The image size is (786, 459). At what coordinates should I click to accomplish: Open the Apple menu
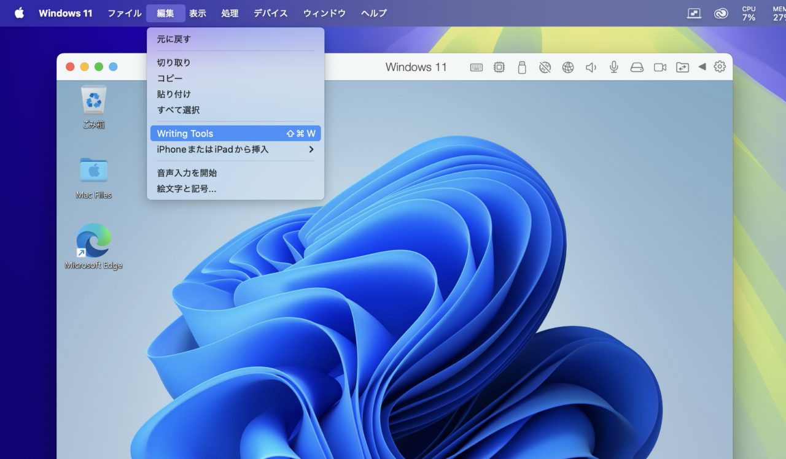(19, 13)
